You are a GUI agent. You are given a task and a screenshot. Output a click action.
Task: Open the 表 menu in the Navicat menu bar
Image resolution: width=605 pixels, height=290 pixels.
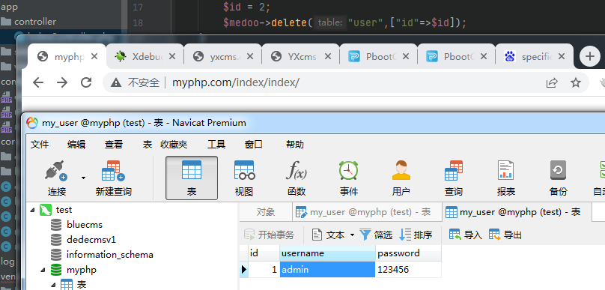coord(148,145)
